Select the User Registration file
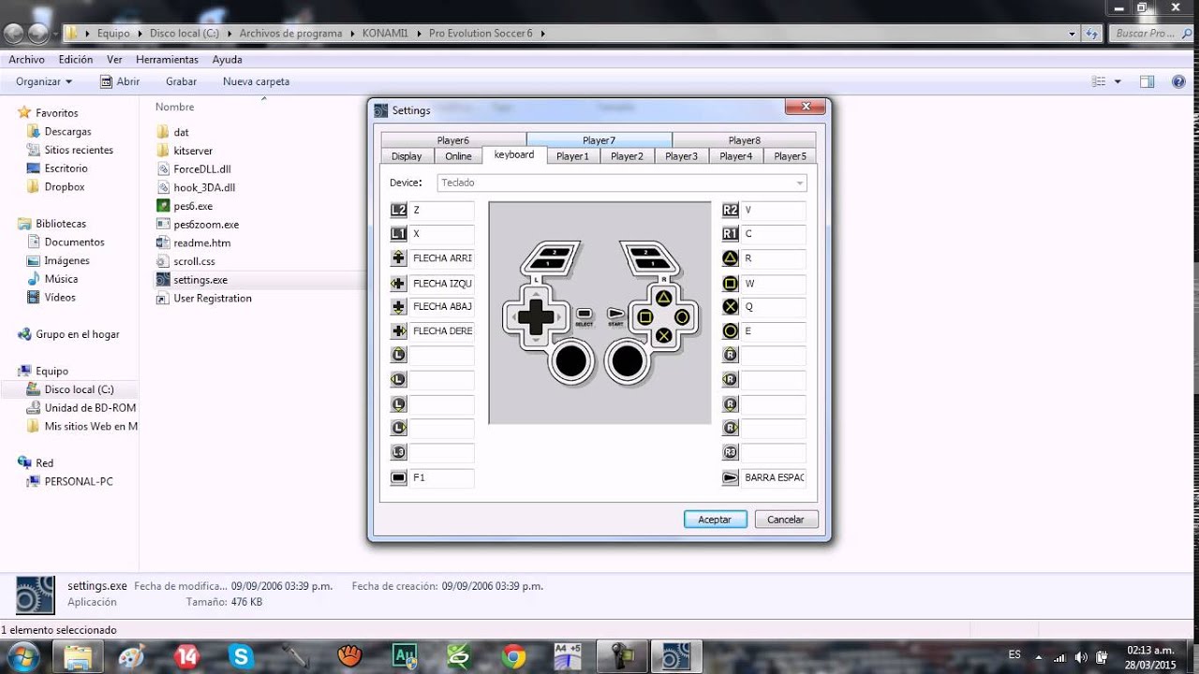Image resolution: width=1199 pixels, height=674 pixels. click(212, 299)
